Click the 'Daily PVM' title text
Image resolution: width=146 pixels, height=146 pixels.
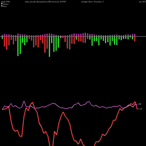[6, 2]
